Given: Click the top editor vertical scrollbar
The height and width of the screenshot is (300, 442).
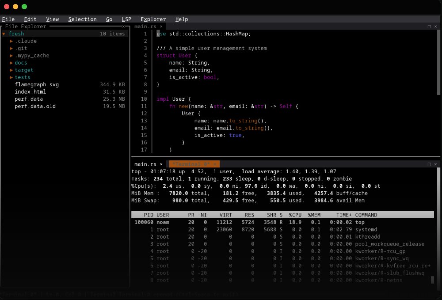Looking at the screenshot, I should tap(438, 63).
